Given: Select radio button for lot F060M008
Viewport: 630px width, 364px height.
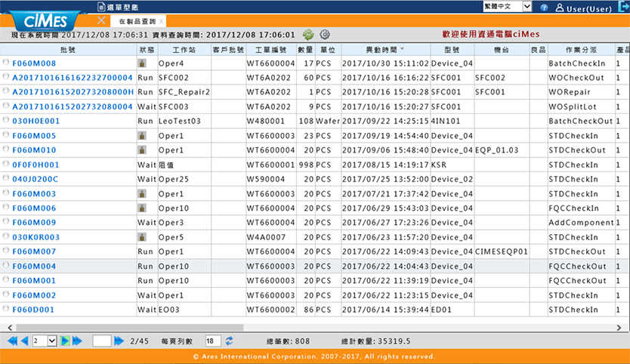Looking at the screenshot, I should pyautogui.click(x=6, y=62).
